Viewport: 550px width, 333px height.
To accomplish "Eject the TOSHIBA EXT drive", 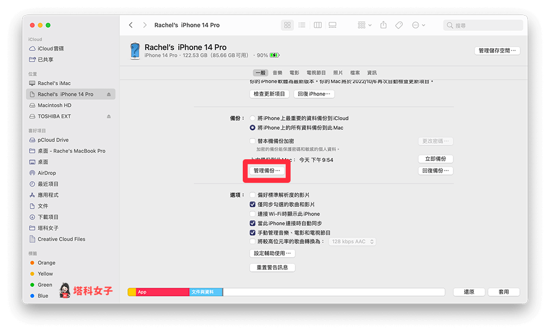I will [108, 116].
